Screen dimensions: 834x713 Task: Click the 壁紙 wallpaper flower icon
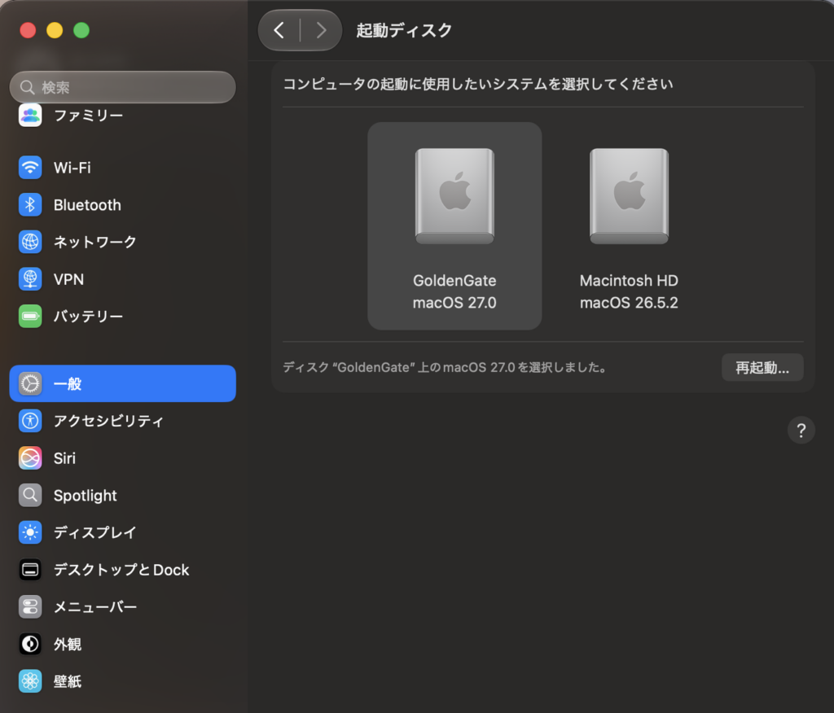[30, 681]
